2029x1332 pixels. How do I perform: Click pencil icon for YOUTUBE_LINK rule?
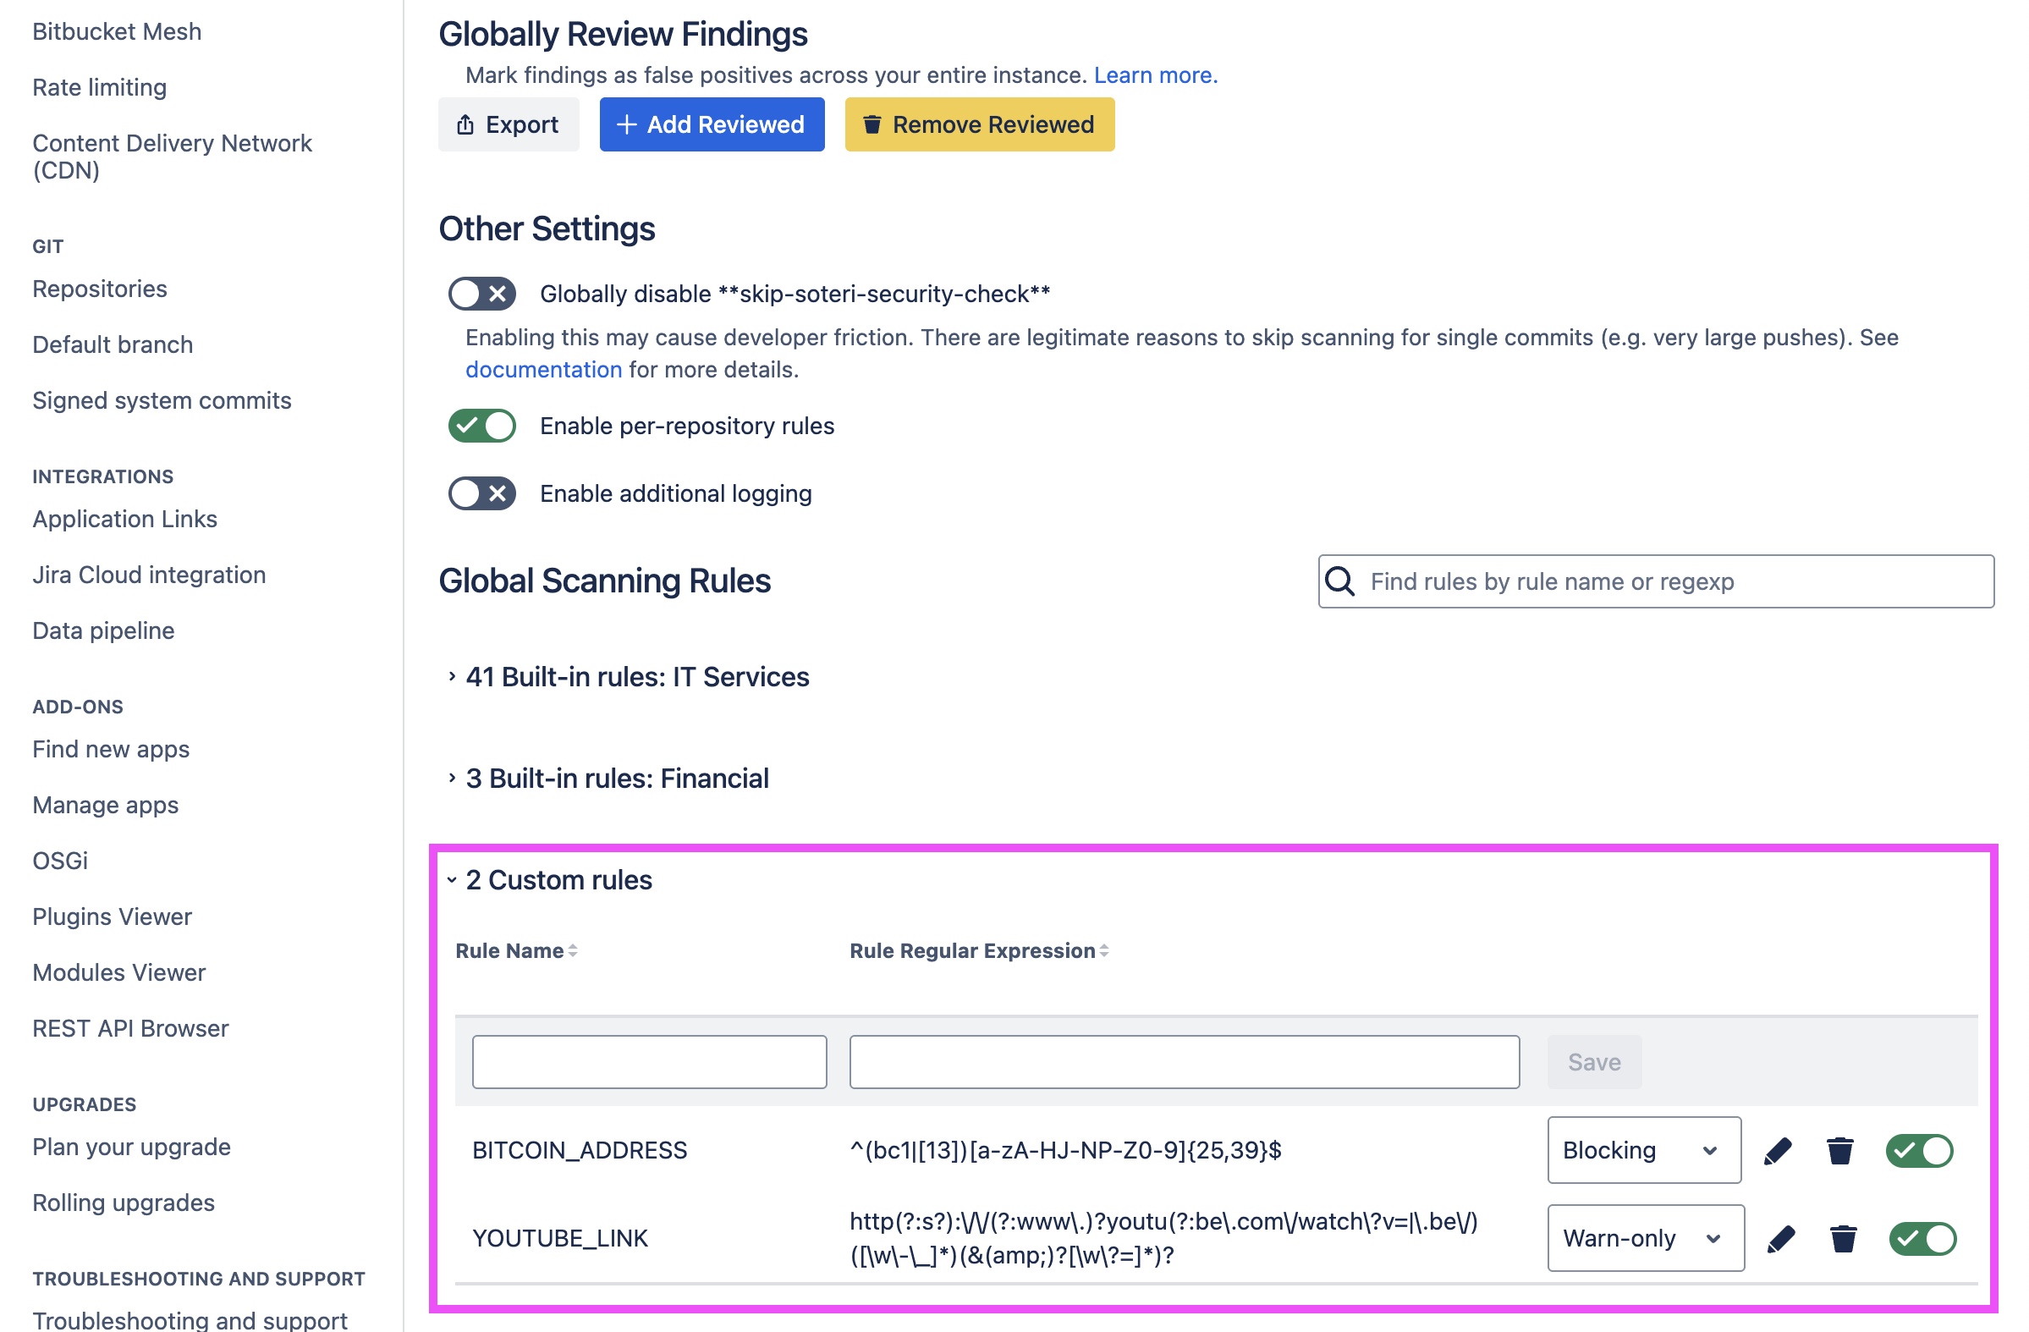click(x=1781, y=1238)
